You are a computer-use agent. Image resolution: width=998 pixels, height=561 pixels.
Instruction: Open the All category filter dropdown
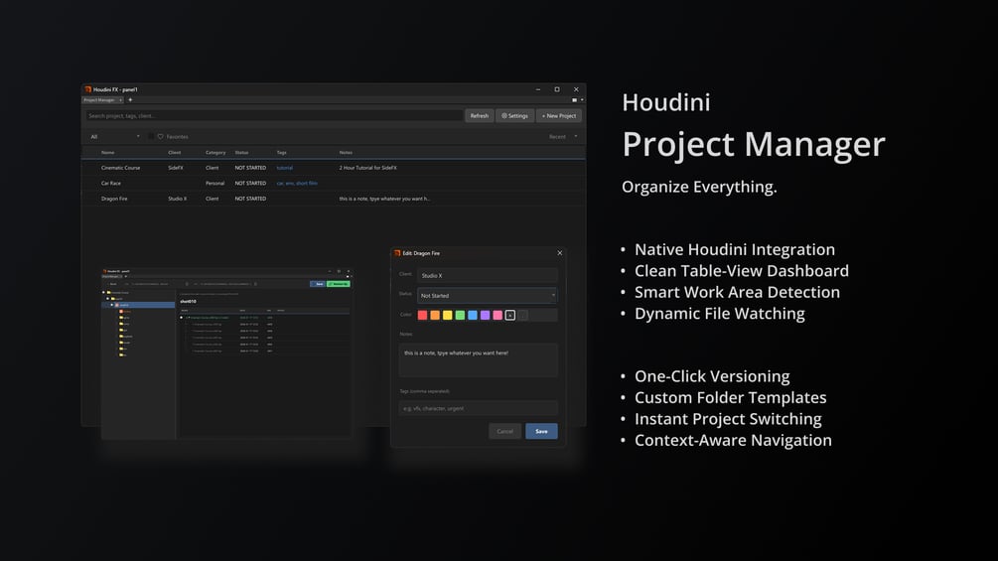point(114,137)
